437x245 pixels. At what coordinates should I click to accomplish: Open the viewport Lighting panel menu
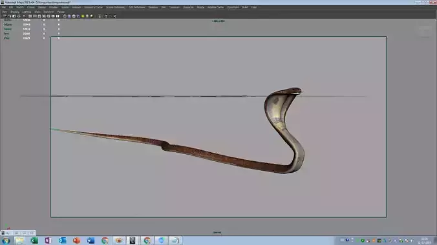tap(27, 12)
